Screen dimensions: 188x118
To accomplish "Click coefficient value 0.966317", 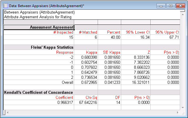I will coord(39,102).
